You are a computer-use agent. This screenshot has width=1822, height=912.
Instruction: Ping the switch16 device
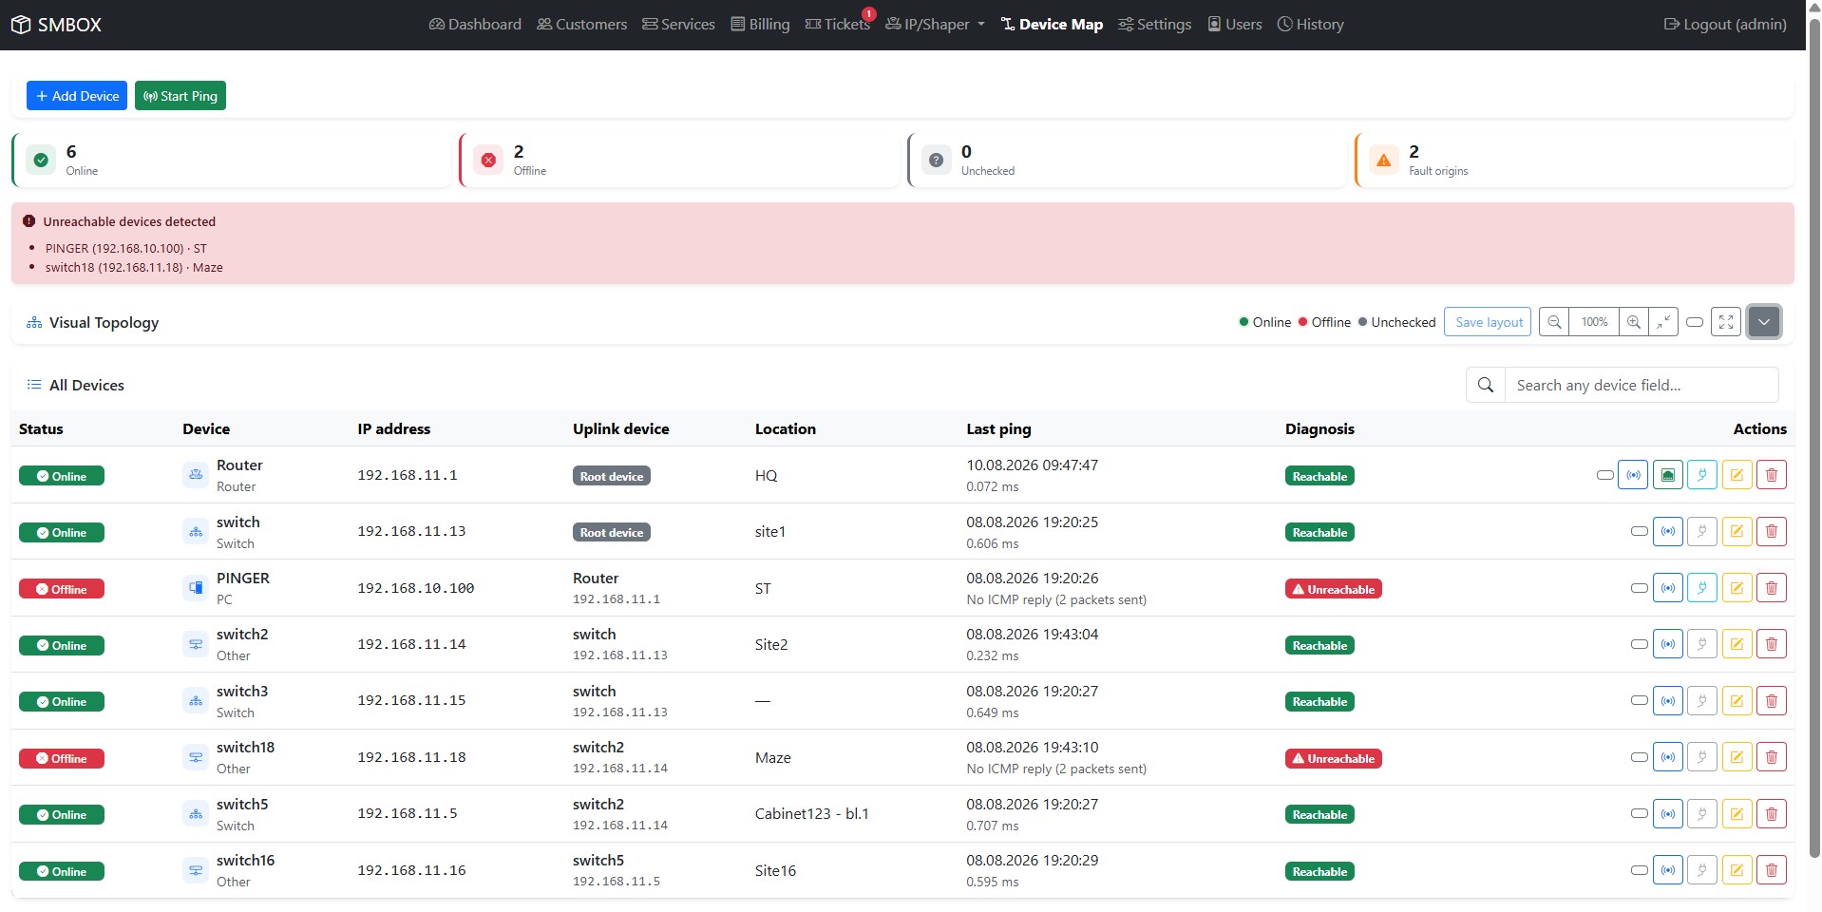pyautogui.click(x=1668, y=870)
